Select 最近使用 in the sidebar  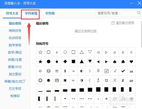(15, 23)
